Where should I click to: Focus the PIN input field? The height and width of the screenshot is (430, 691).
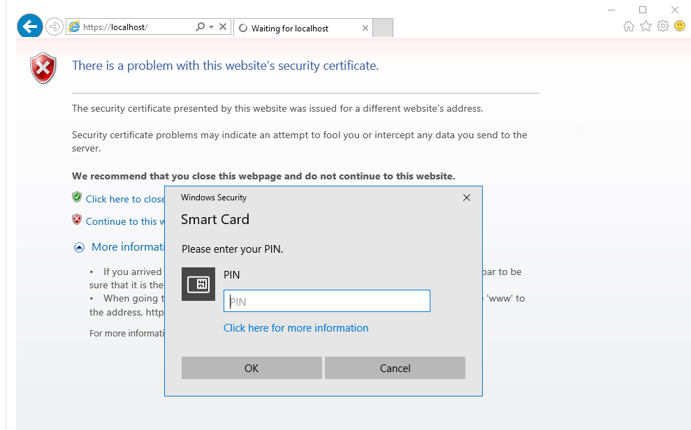[x=326, y=302]
